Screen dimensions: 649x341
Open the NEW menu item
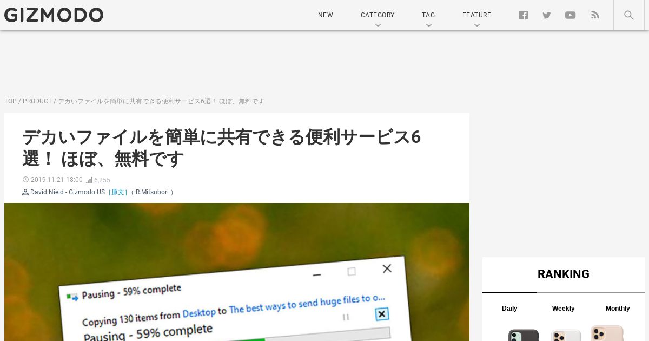point(326,15)
